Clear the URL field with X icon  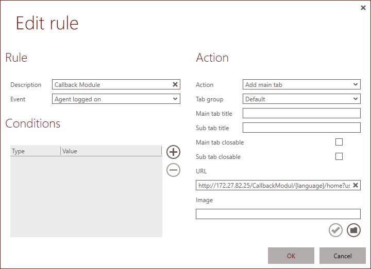(355, 185)
